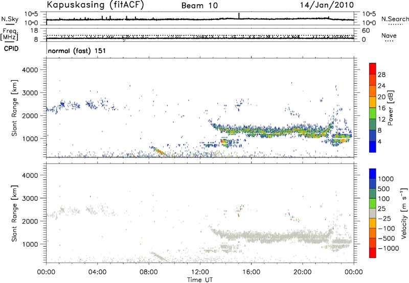Viewport: 409px width, 283px height.
Task: Click the power panel's "Slant Range [km]" label
Action: coord(14,108)
